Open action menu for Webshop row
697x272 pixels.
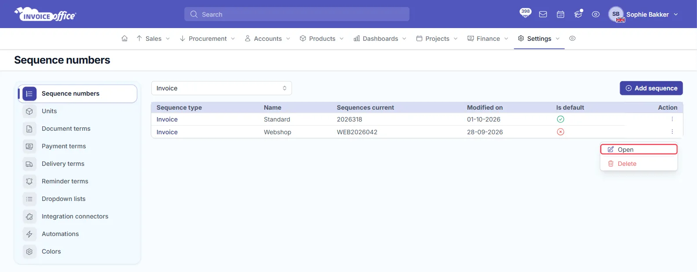pos(672,132)
